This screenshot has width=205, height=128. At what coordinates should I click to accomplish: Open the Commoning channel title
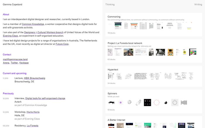click(x=114, y=17)
